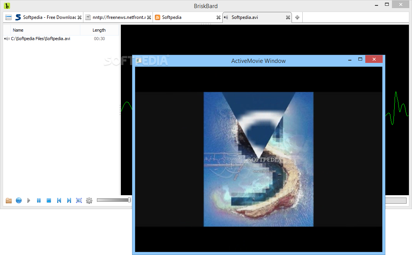Stop the media playback

point(49,201)
